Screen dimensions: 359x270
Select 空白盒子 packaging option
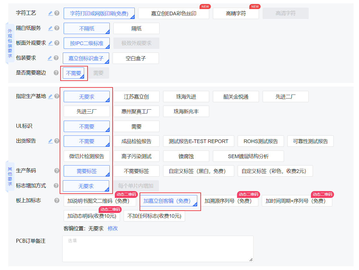136,58
